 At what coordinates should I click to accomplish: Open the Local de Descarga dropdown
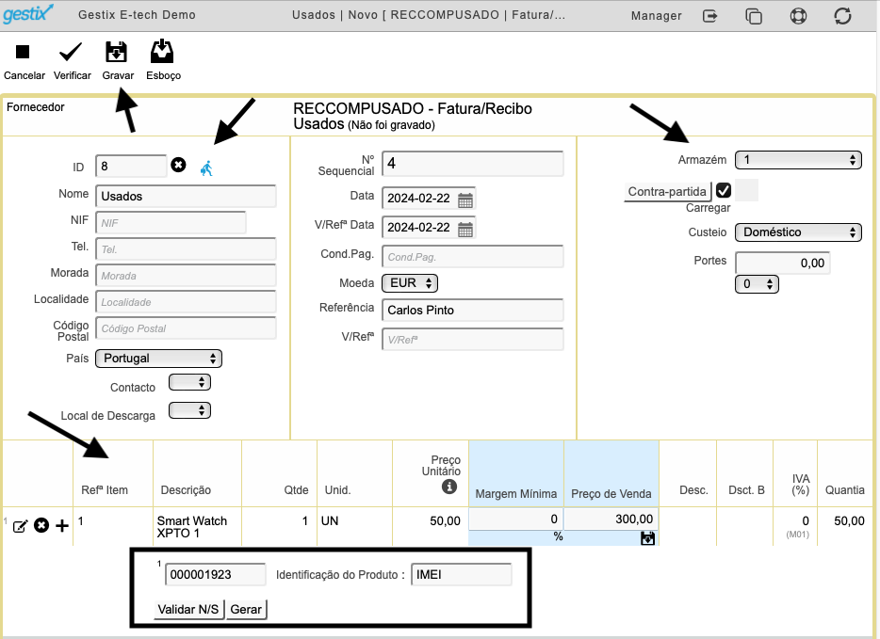pos(189,411)
